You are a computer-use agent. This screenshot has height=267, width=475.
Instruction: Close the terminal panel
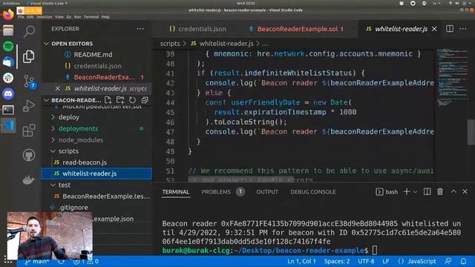click(465, 191)
